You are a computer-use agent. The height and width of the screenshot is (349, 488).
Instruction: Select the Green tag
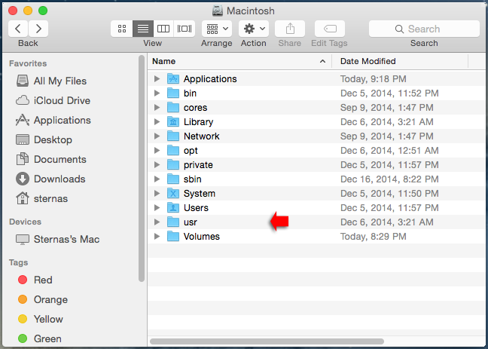click(x=39, y=338)
